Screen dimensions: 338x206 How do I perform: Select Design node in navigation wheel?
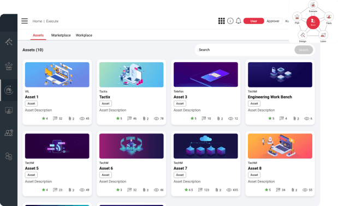303,35
